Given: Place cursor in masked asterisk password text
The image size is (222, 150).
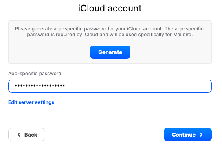Looking at the screenshot, I should click(x=40, y=86).
